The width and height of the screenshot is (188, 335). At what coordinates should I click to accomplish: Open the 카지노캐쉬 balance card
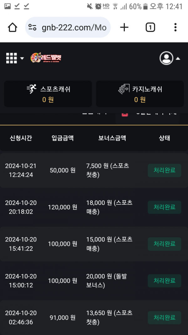pyautogui.click(x=140, y=94)
